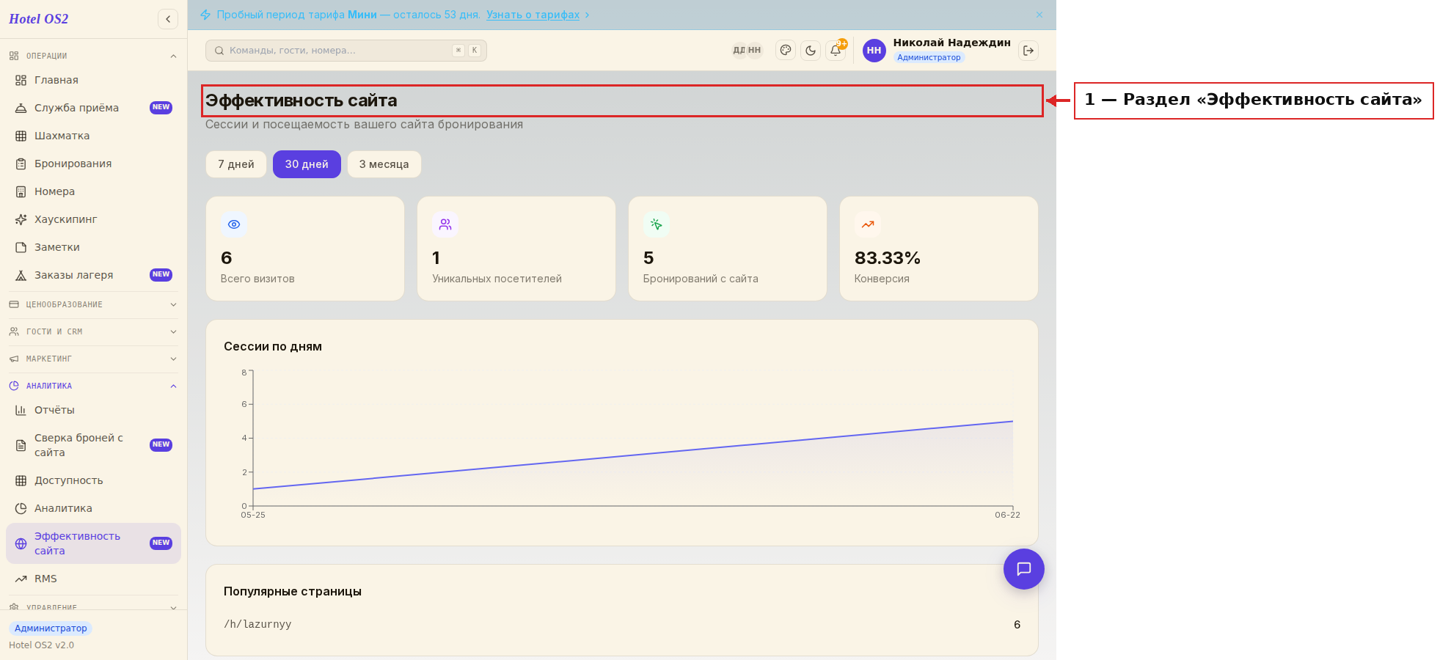Expand the Гости и CRM section
The image size is (1451, 660).
coord(93,331)
